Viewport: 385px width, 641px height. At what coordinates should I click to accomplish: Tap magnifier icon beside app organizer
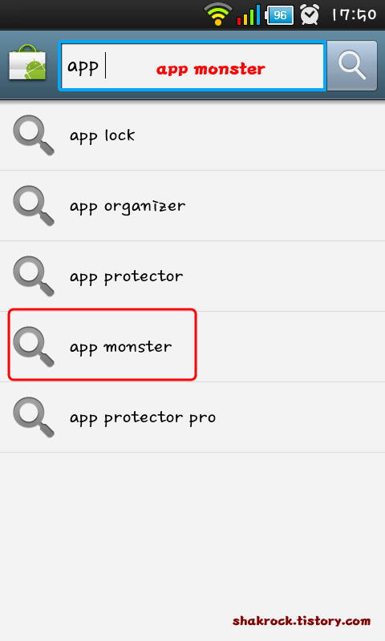coord(34,206)
